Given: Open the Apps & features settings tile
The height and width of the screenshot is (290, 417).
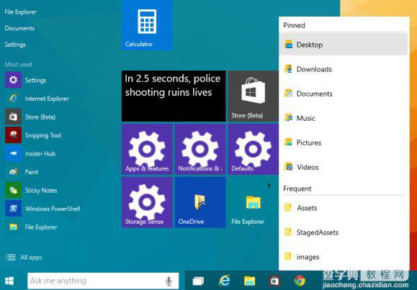Looking at the screenshot, I should (x=147, y=149).
